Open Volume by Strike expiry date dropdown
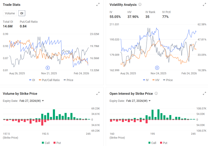This screenshot has height=146, width=208. (32, 101)
